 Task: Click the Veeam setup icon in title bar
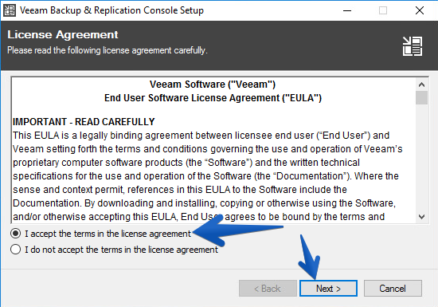pos(10,10)
